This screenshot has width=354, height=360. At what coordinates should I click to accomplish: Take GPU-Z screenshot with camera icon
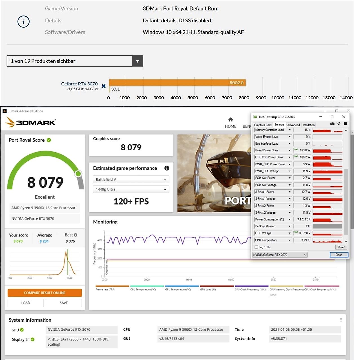[332, 123]
